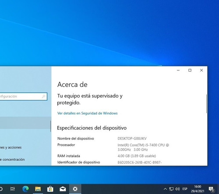Click the Cortana circle on the taskbar

point(1,189)
